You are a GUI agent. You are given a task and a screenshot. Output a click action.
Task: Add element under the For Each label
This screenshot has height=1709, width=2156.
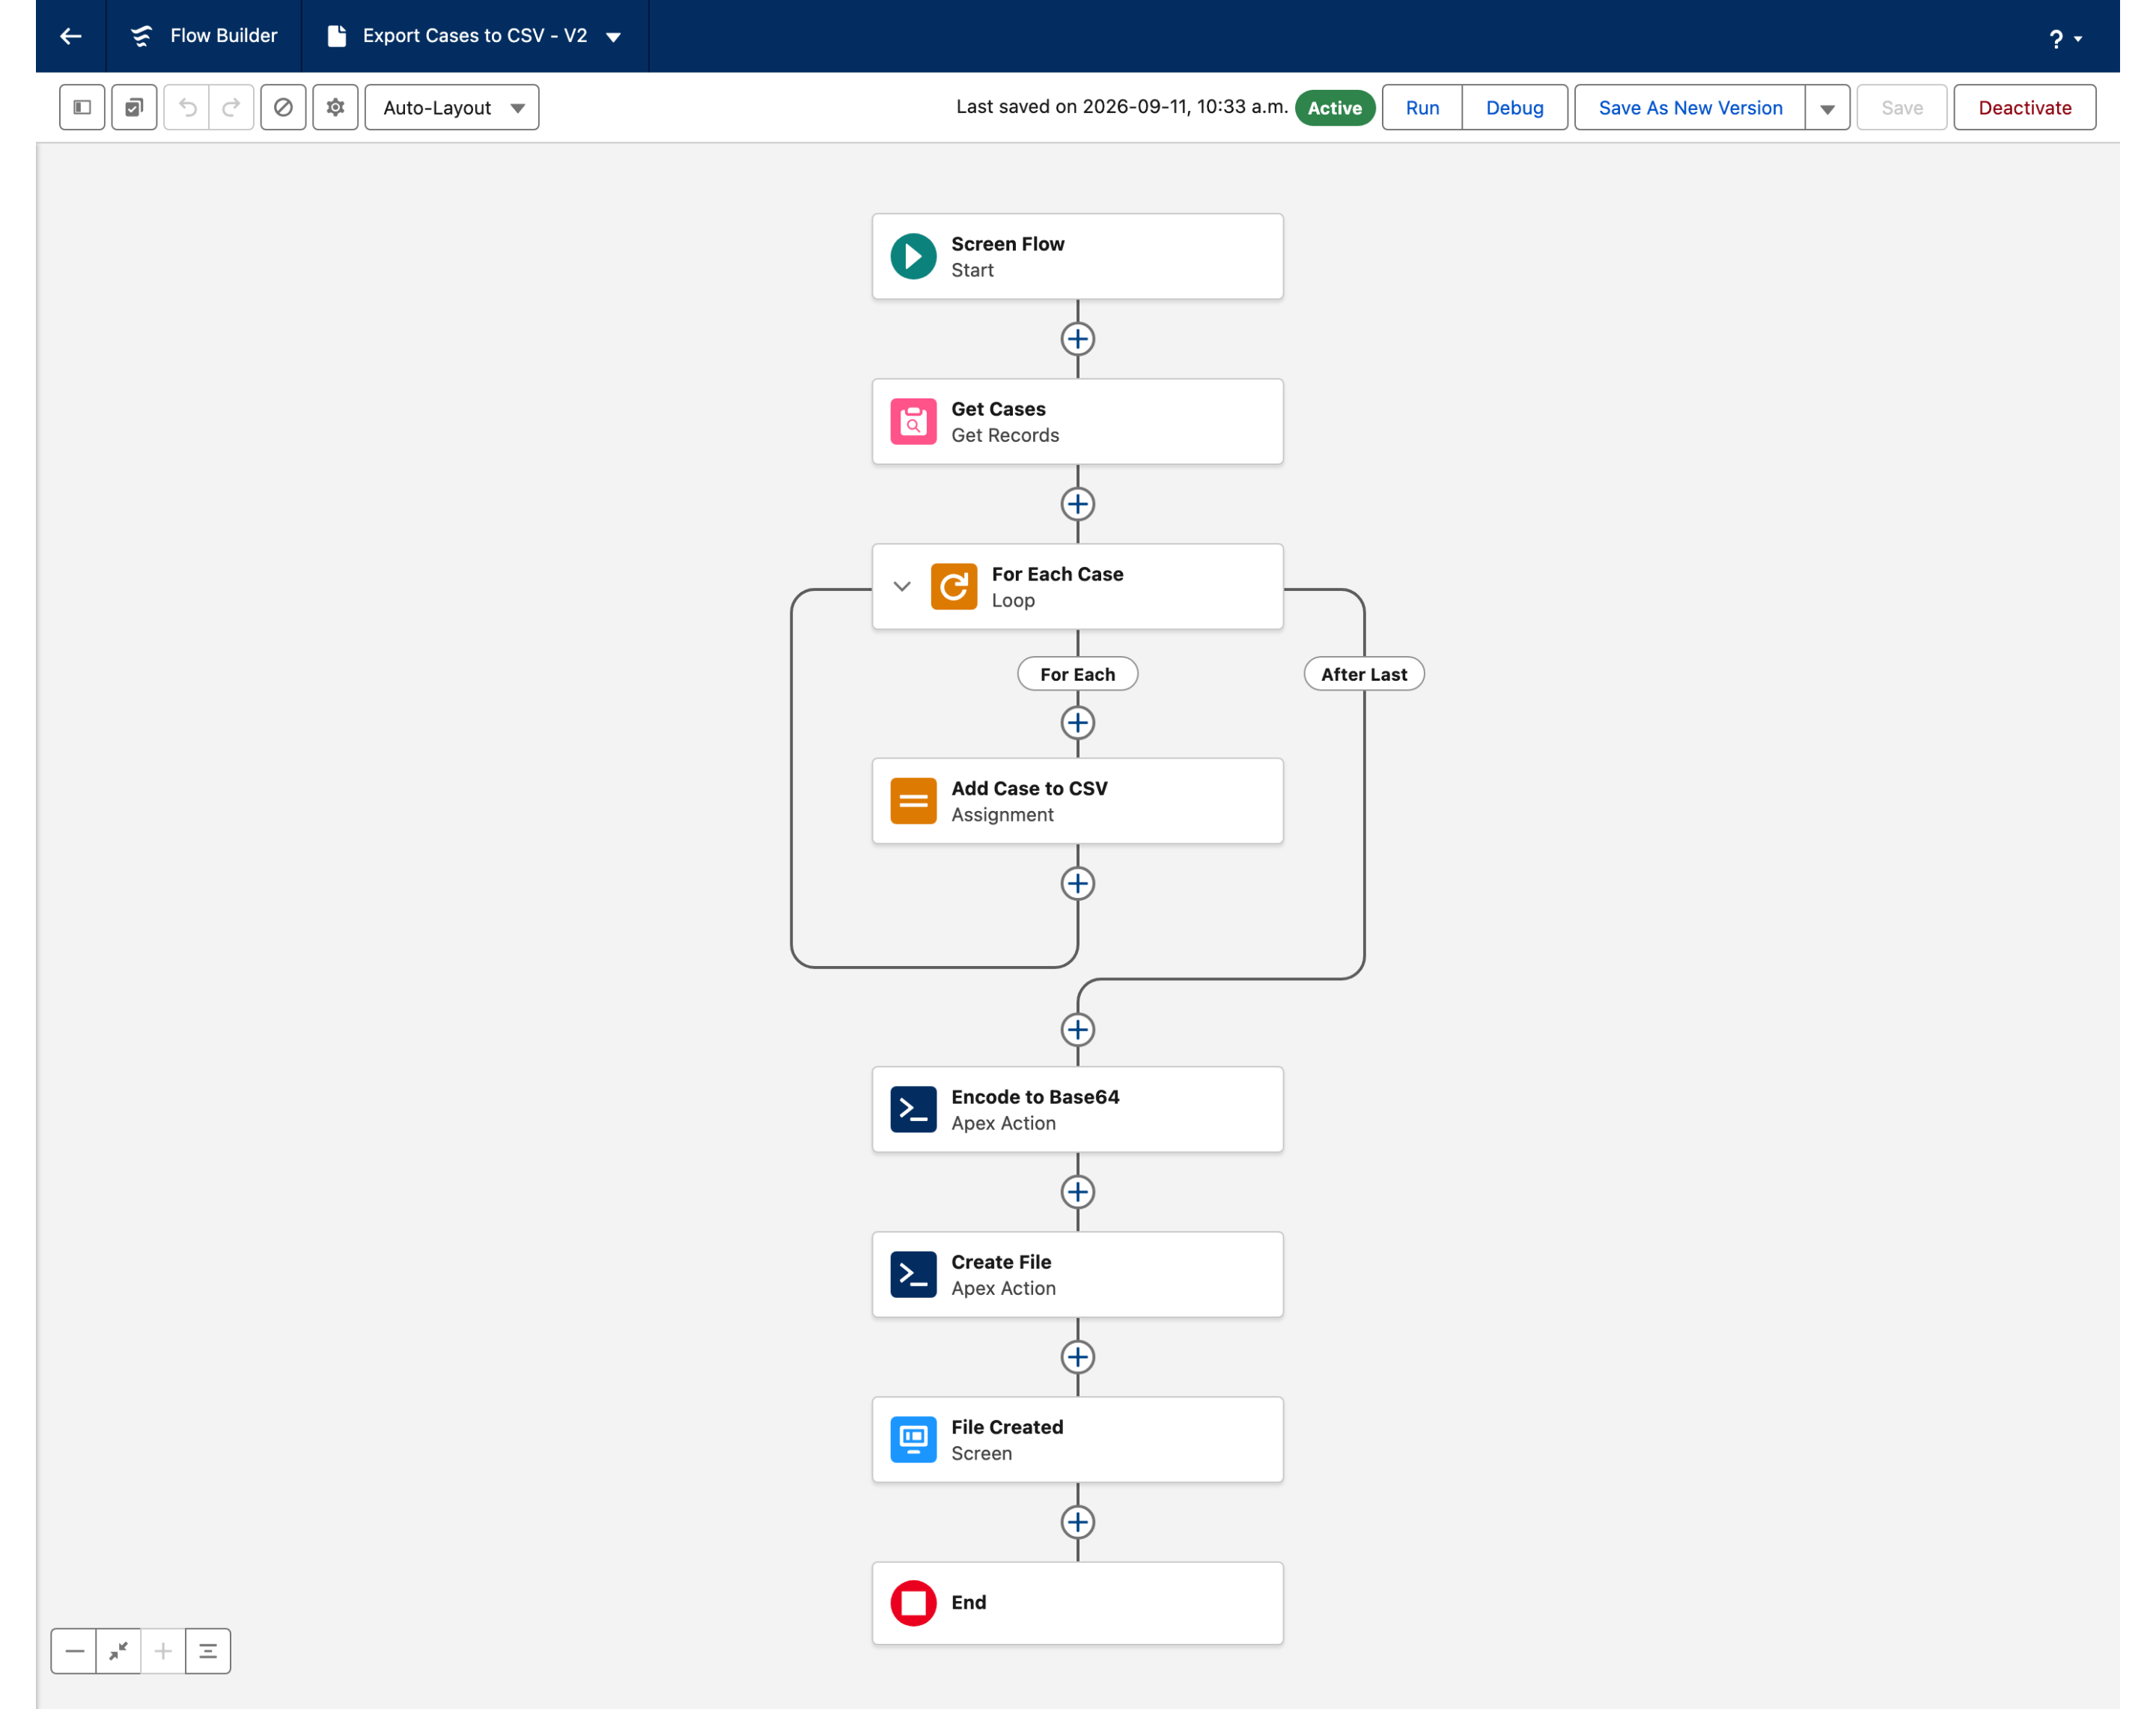pos(1077,723)
